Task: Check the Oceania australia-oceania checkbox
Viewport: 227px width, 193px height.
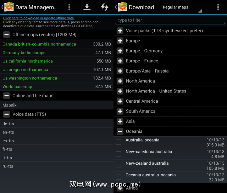Action: tap(118, 177)
